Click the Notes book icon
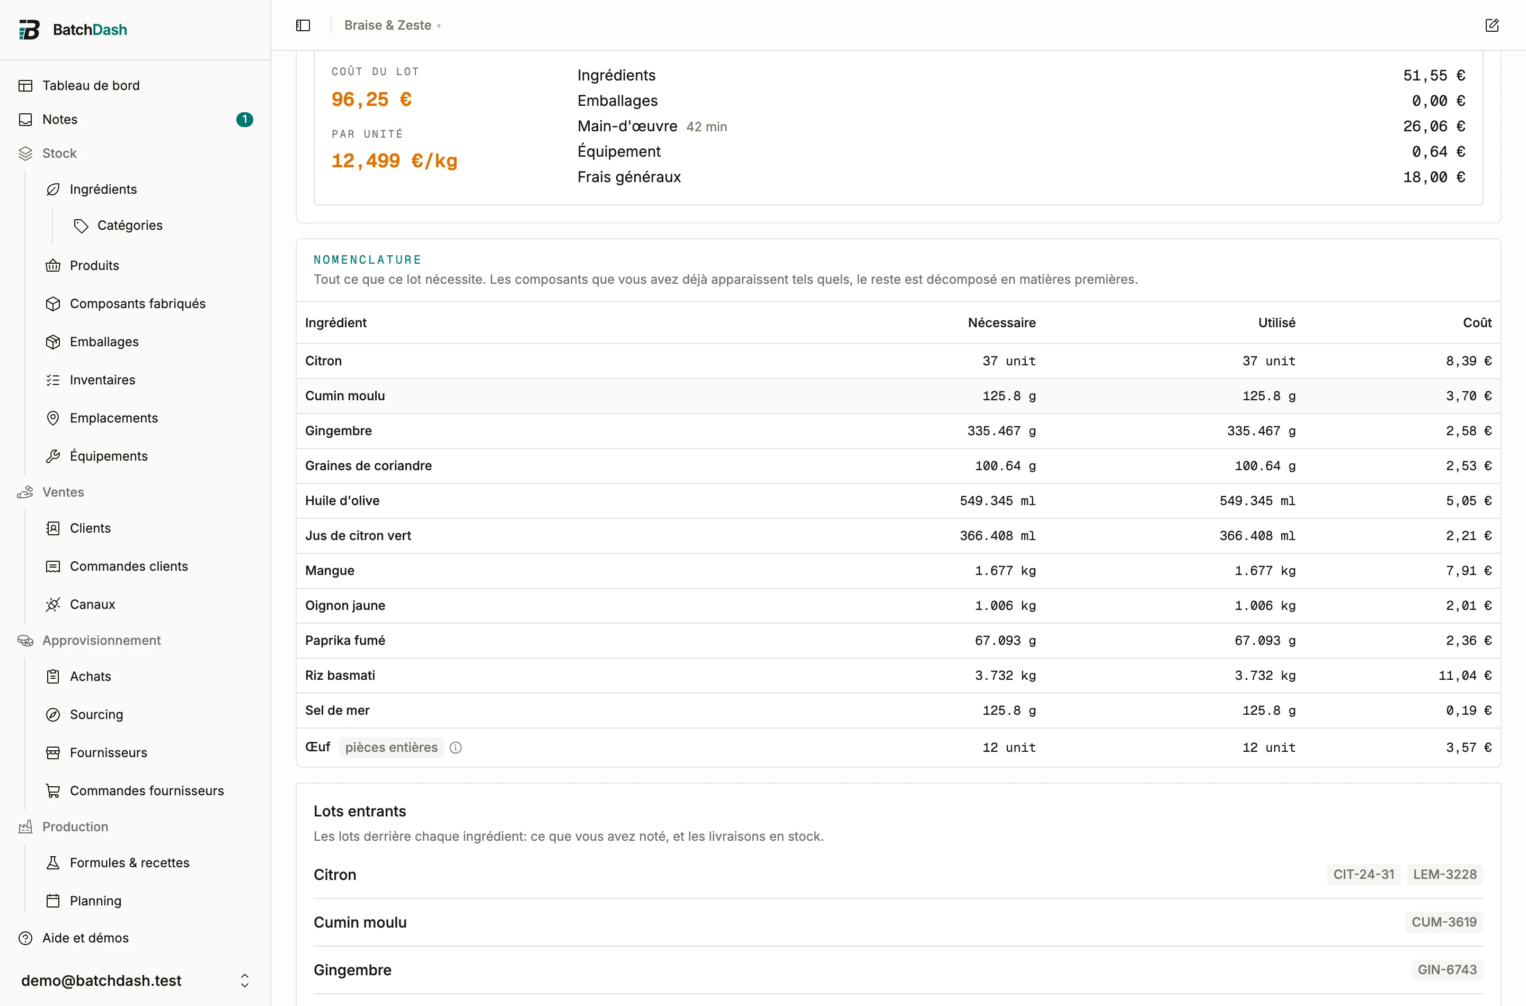 click(x=25, y=119)
